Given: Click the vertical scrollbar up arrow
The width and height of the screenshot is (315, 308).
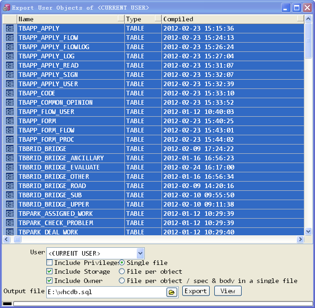Looking at the screenshot, I should (308, 19).
